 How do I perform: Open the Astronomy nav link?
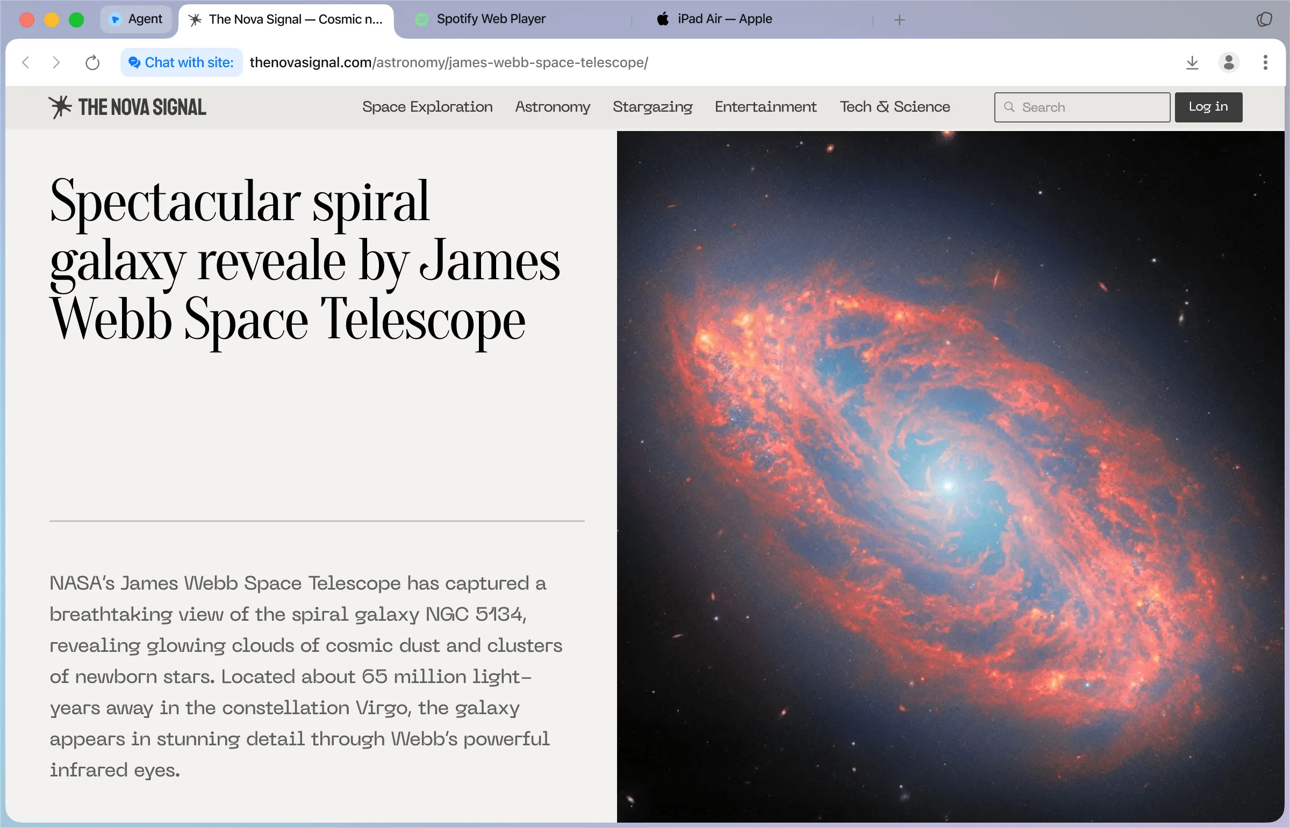(552, 106)
